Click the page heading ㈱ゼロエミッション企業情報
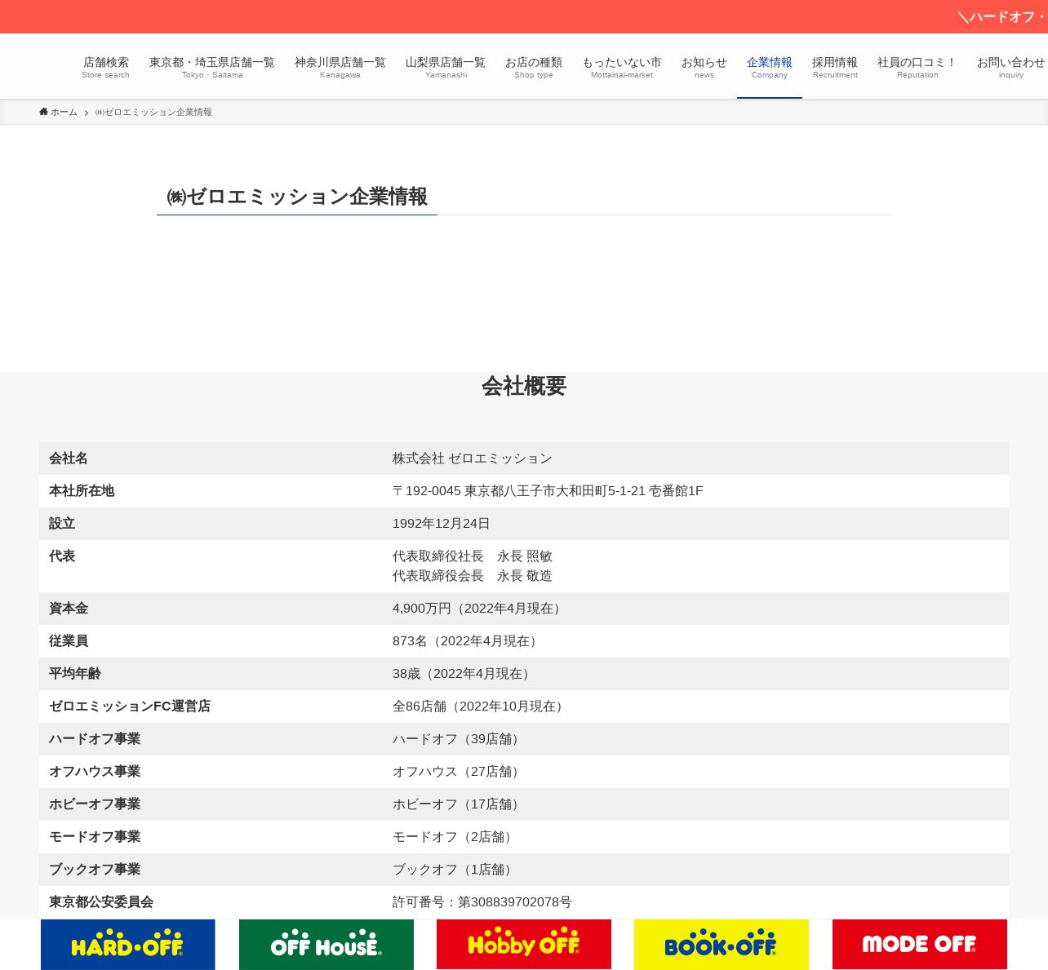 297,197
